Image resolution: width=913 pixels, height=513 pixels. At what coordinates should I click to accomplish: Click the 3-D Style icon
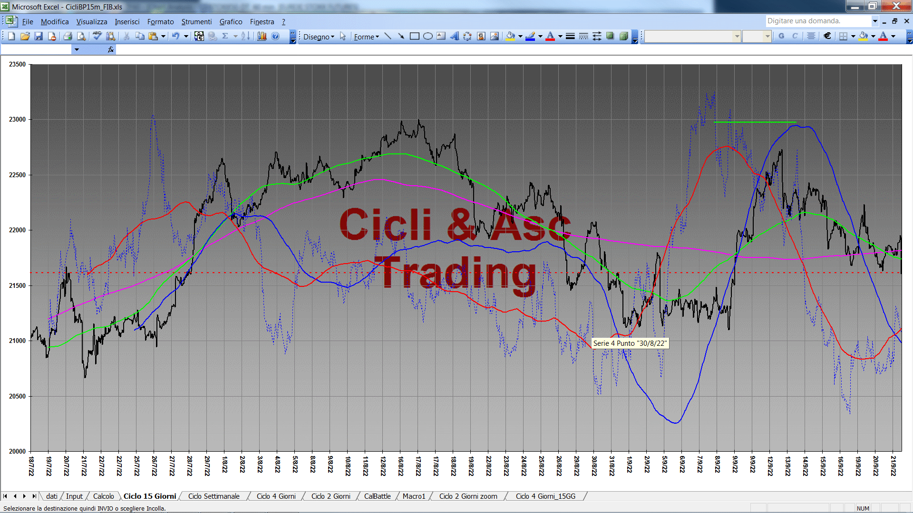click(624, 36)
